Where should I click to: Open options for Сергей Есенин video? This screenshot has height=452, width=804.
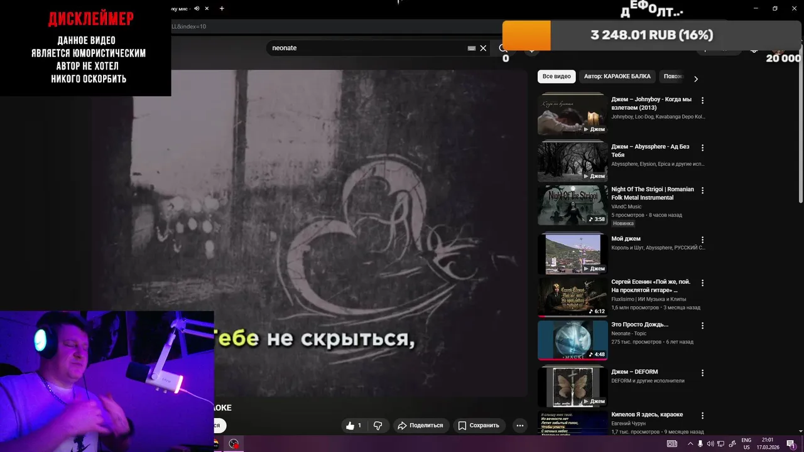(702, 283)
